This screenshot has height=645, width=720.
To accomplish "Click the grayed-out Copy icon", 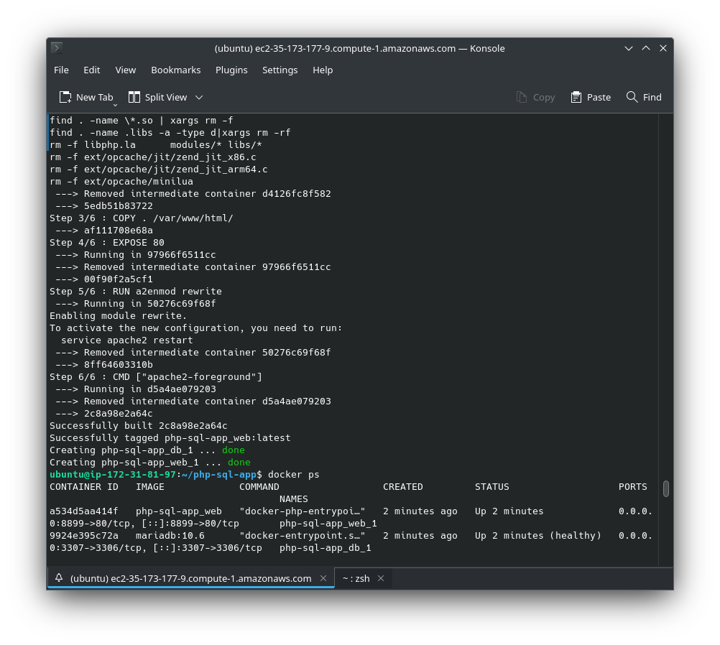I will tap(522, 97).
